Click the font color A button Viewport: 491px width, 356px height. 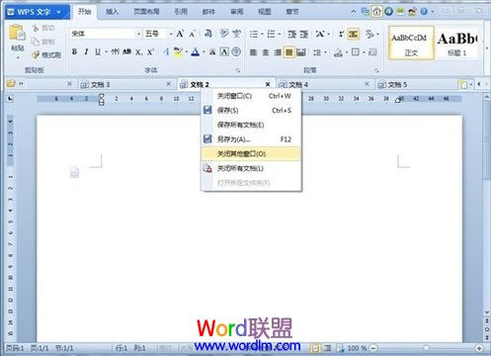196,51
